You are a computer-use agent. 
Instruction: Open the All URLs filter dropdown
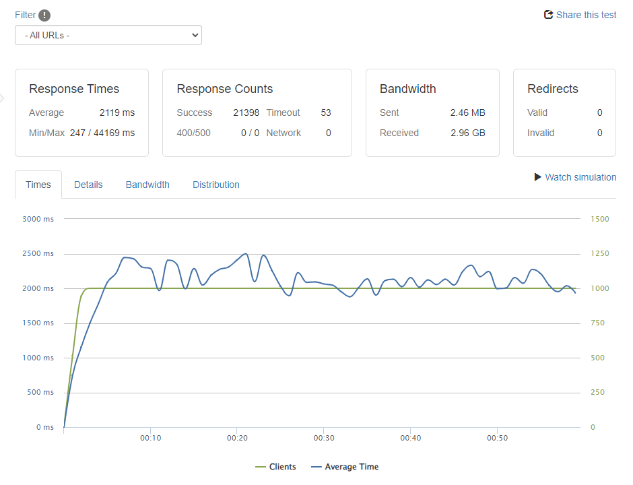pos(108,35)
